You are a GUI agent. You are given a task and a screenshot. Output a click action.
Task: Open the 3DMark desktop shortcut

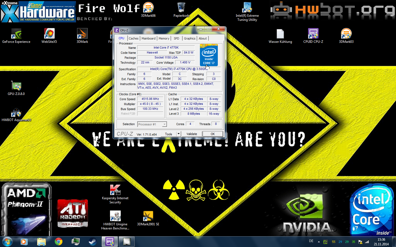click(x=82, y=36)
